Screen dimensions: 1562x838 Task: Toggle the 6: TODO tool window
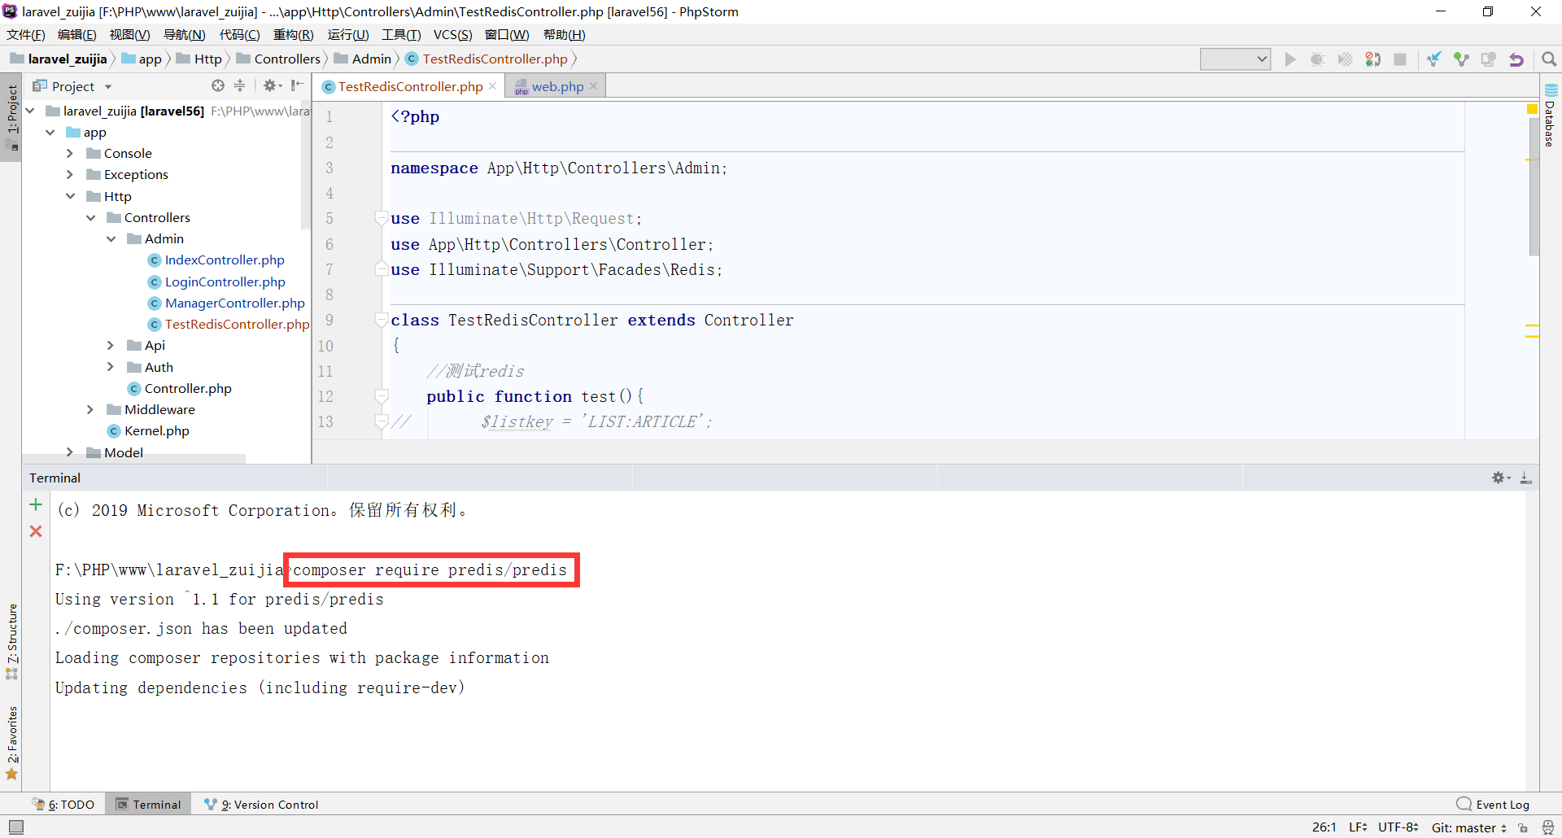click(72, 804)
